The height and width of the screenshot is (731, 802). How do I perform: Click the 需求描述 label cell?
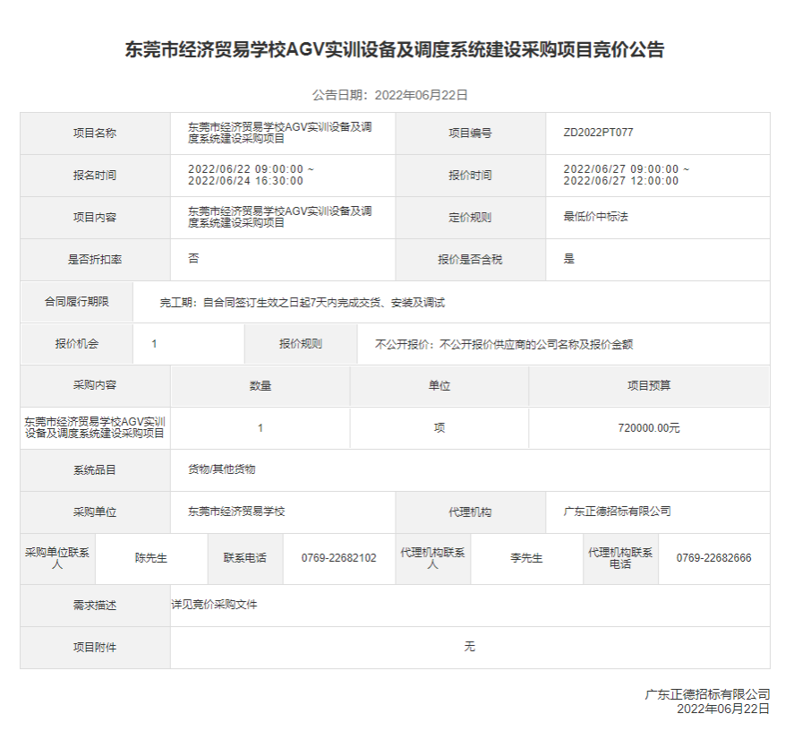pyautogui.click(x=95, y=606)
